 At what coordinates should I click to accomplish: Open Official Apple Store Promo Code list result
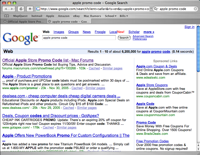click(x=48, y=60)
